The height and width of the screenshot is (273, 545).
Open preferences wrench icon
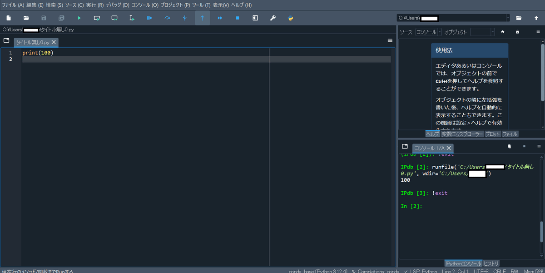click(273, 18)
